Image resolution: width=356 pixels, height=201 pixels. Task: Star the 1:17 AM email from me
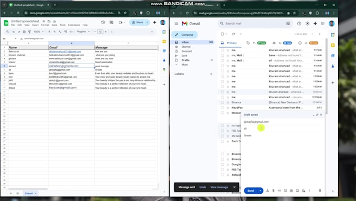[x=228, y=50]
